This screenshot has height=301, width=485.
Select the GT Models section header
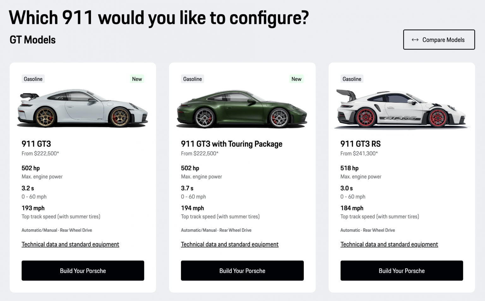tap(32, 40)
